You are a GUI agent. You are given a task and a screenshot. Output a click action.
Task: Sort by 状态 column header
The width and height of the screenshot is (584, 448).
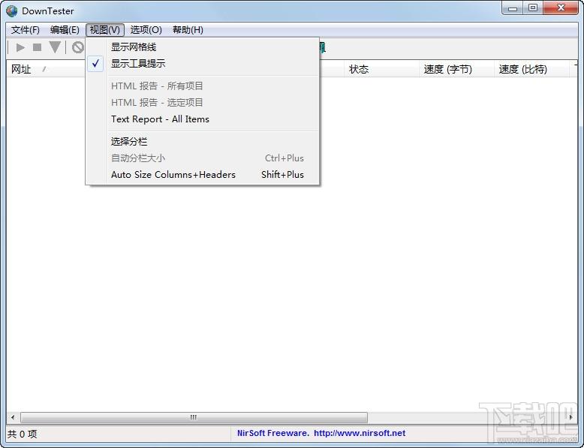[359, 69]
